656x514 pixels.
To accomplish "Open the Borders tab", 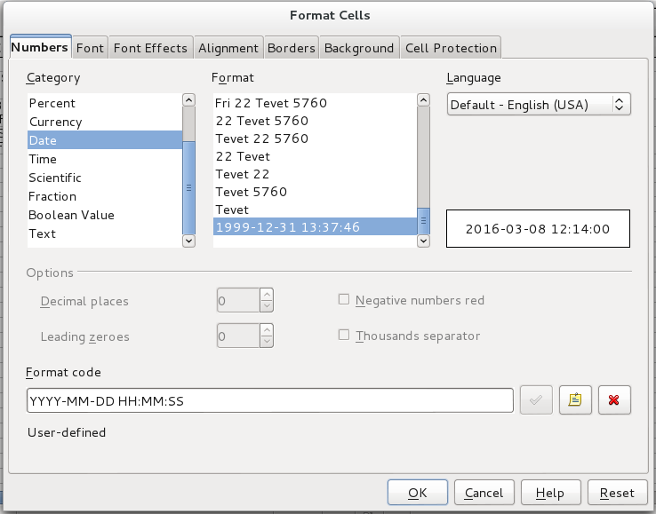I will pos(291,48).
